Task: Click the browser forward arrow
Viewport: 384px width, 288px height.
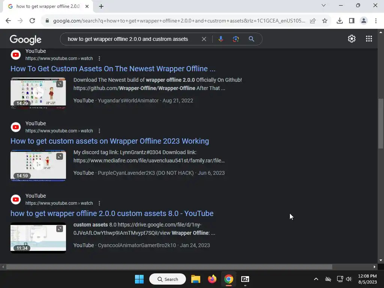Action: (20, 21)
